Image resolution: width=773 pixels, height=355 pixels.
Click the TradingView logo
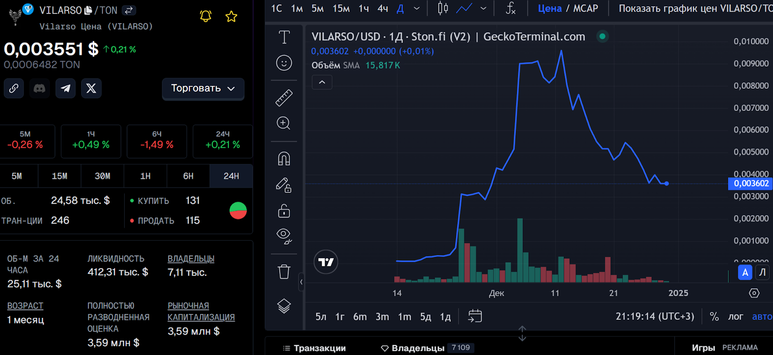click(326, 262)
